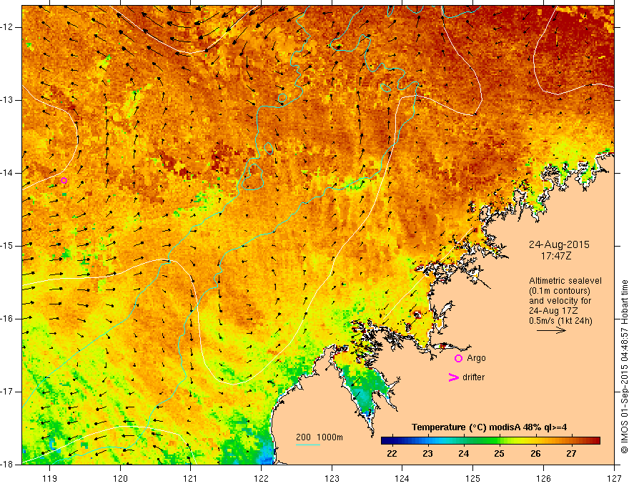629x486 pixels.
Task: Click the 17:47Z time label
Action: click(x=556, y=255)
